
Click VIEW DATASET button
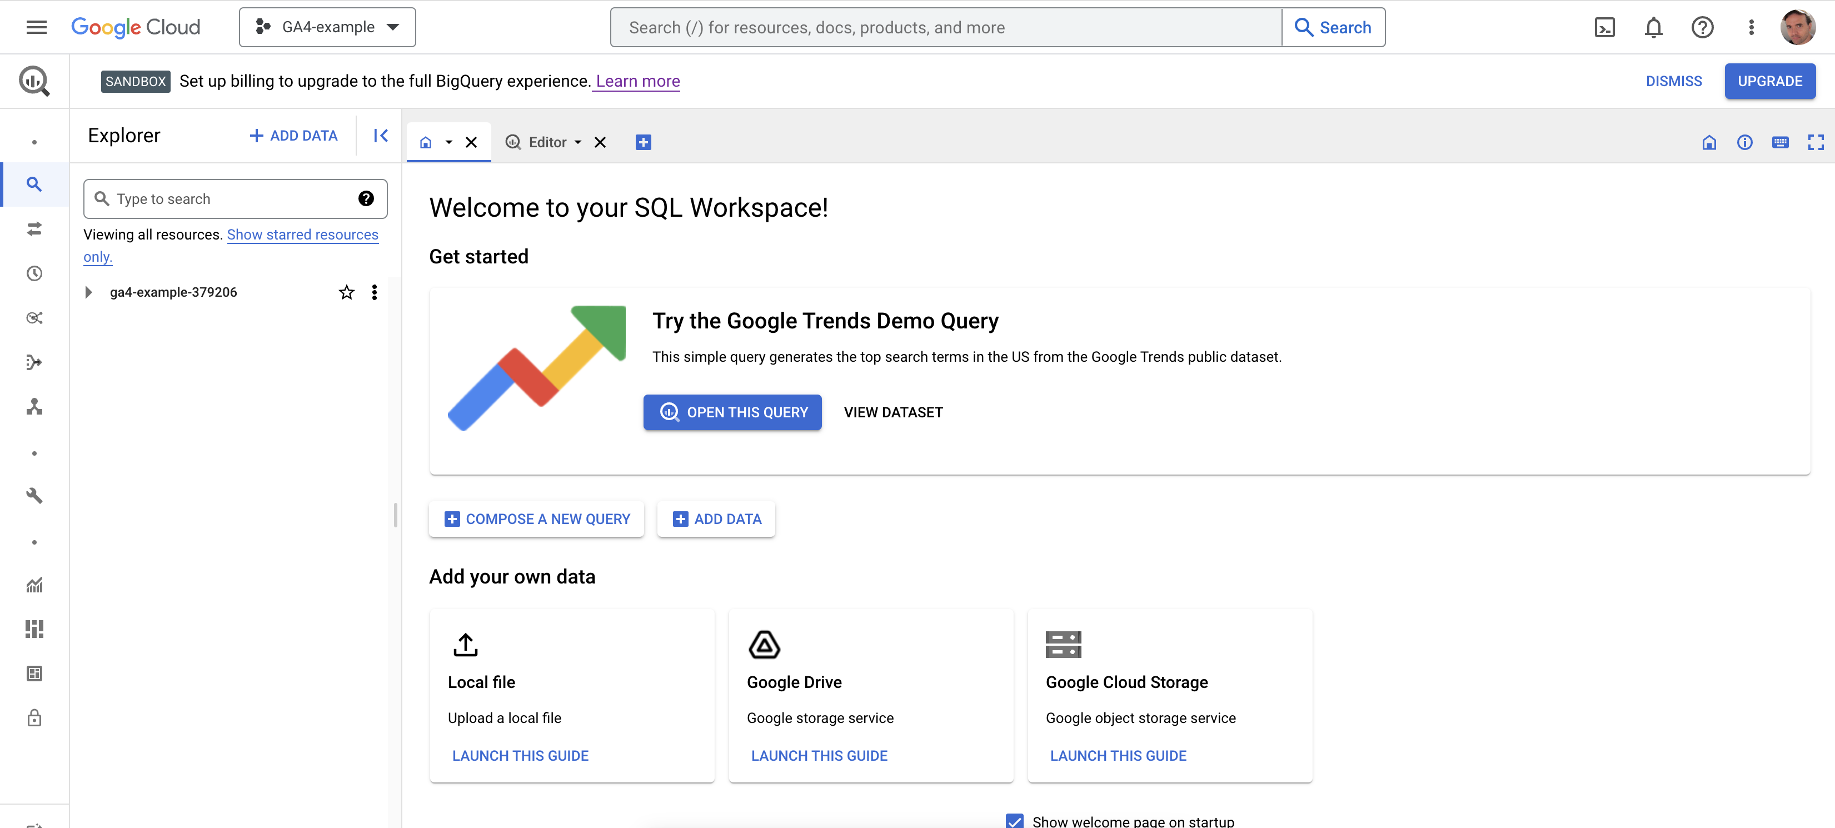click(x=893, y=412)
